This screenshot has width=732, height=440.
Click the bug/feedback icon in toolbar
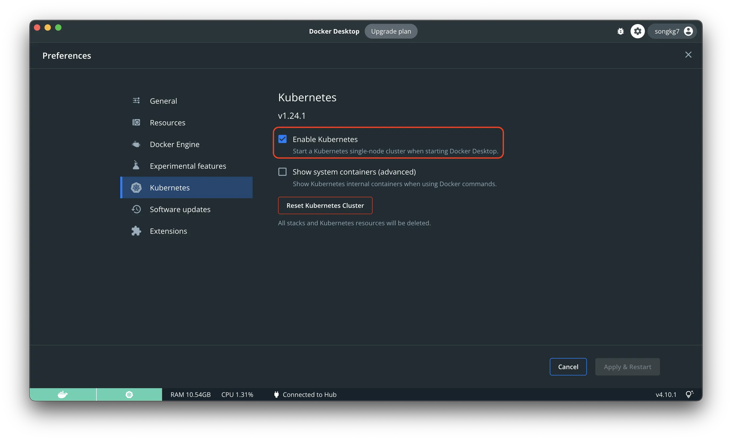pyautogui.click(x=620, y=31)
